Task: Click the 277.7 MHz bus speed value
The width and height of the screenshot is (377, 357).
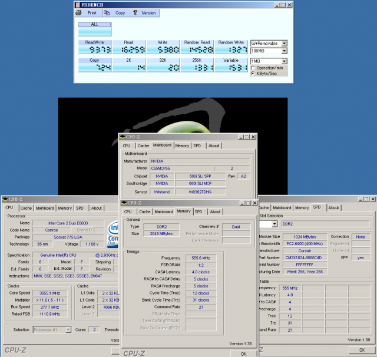Action: (50, 307)
